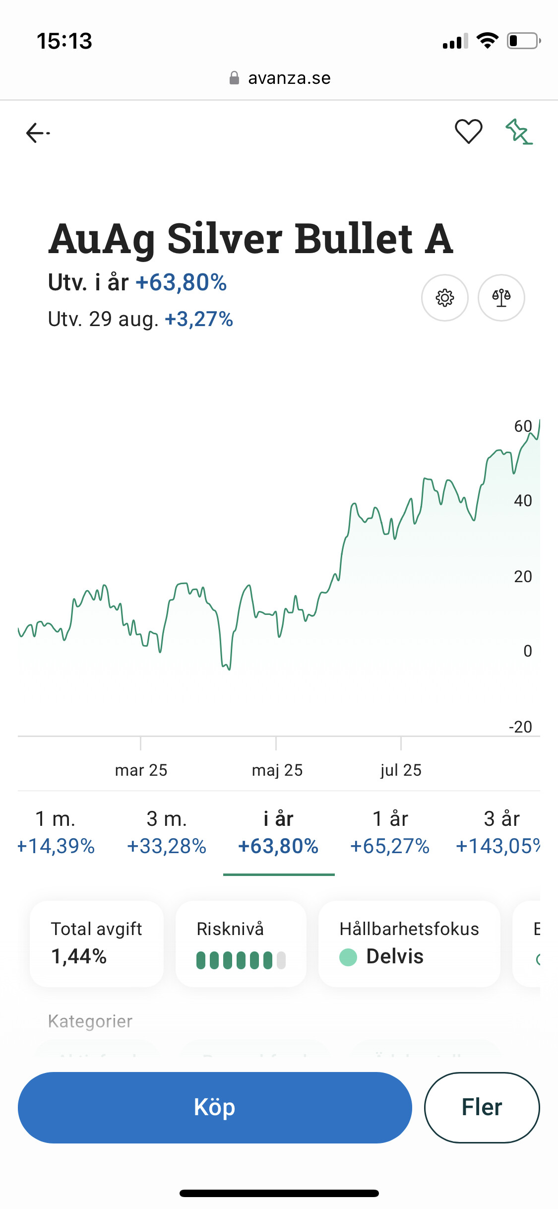558x1209 pixels.
Task: Select the 1 m. period tab
Action: (x=56, y=832)
